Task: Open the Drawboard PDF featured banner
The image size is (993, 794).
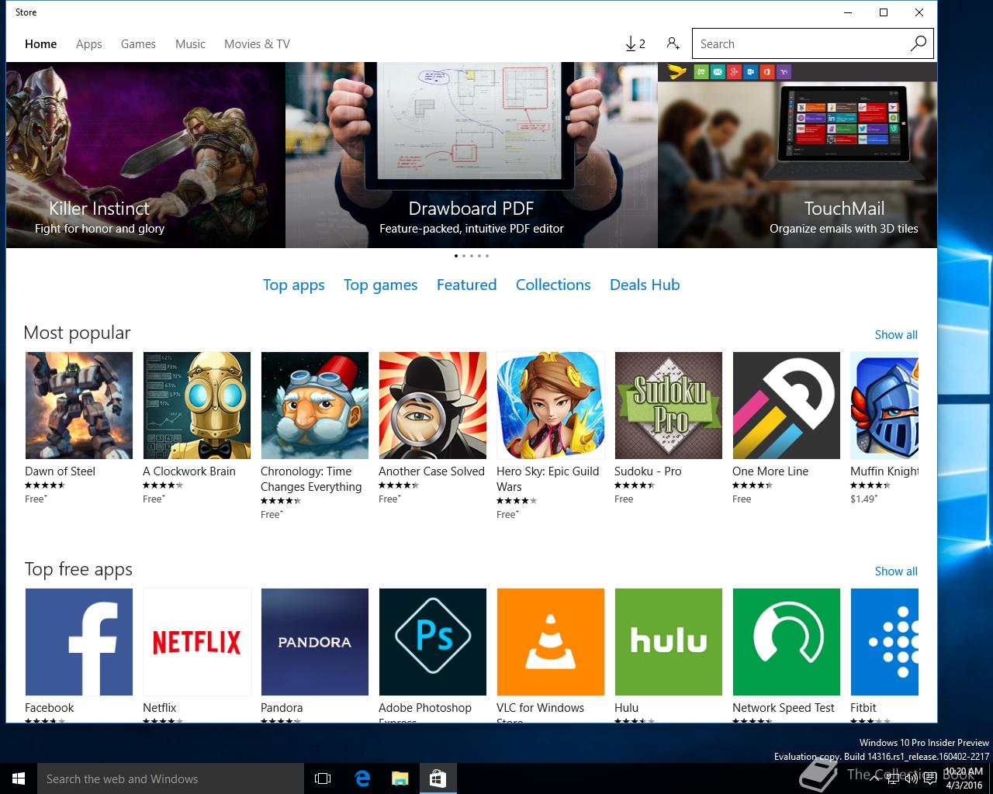Action: [x=472, y=155]
